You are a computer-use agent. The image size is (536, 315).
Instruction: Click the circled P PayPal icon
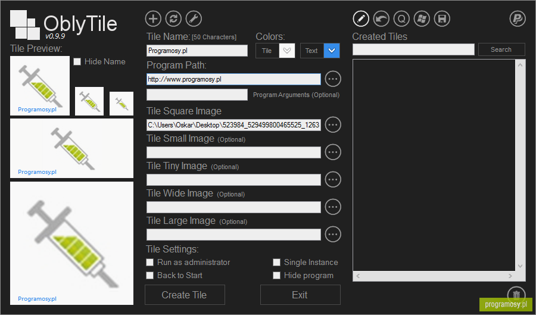(x=518, y=18)
